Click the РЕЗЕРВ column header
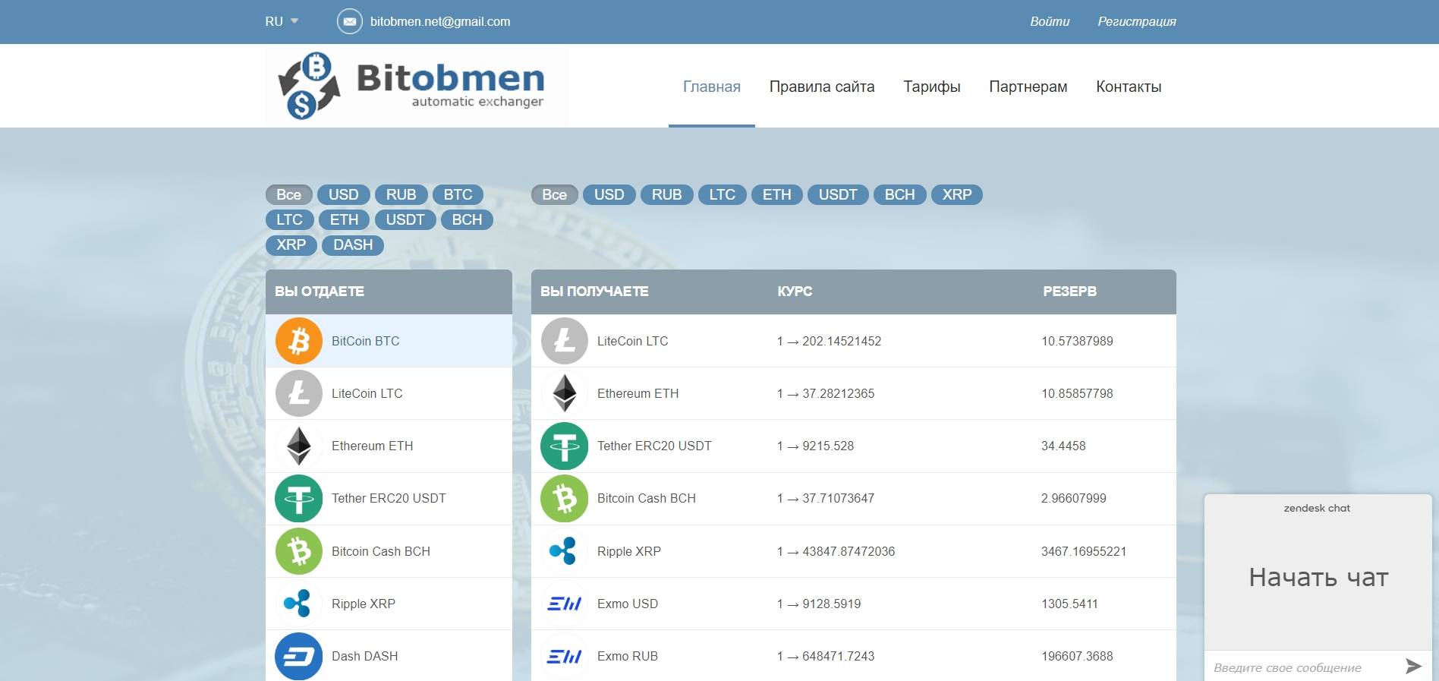Viewport: 1439px width, 681px height. pyautogui.click(x=1069, y=291)
